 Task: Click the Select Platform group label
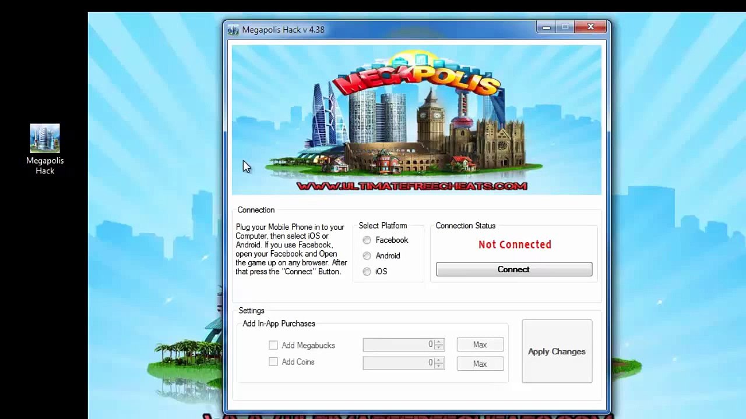tap(383, 226)
